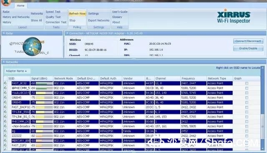Sort by Vendor column header
This screenshot has height=153, width=267.
tap(133, 78)
